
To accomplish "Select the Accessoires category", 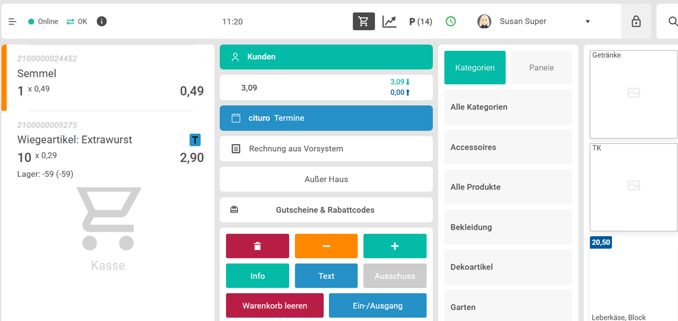I will pos(508,147).
